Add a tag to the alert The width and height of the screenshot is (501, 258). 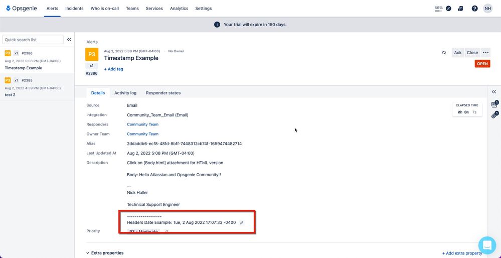pos(113,69)
